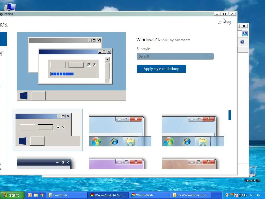
Task: Select the middle Aero style thumbnail in first row
Action: tap(120, 130)
